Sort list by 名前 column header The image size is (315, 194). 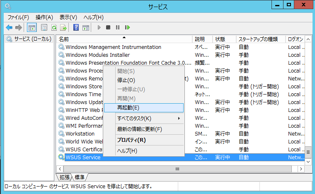[124, 39]
